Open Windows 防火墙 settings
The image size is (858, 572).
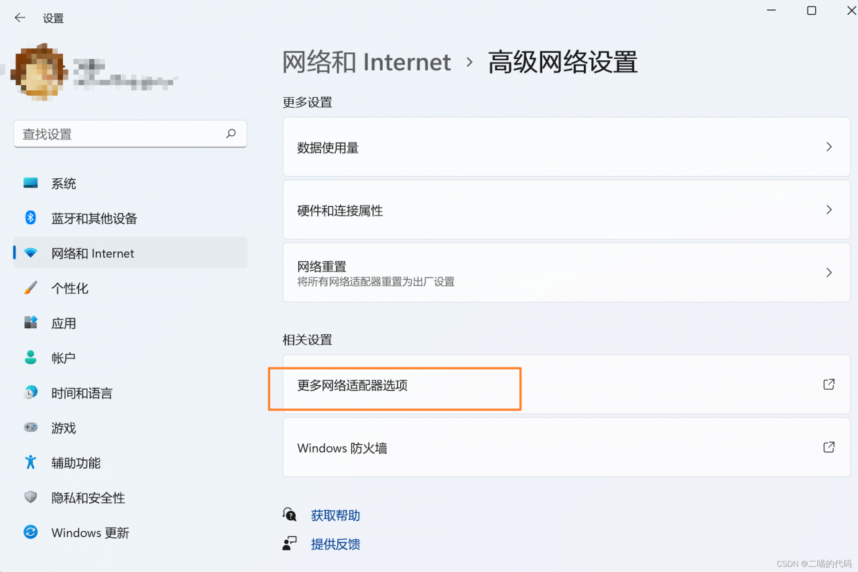(566, 447)
